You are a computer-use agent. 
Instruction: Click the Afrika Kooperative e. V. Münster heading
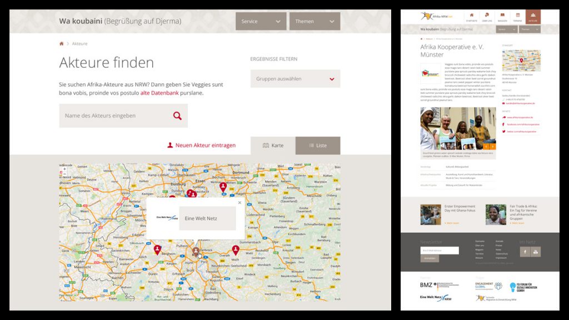coord(452,51)
